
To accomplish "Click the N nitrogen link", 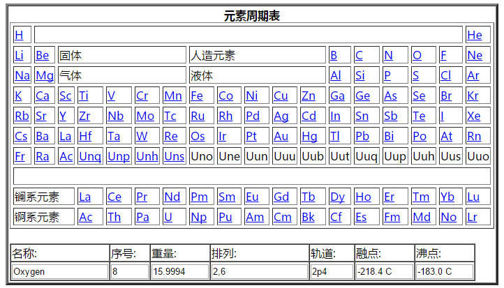I will pos(388,55).
